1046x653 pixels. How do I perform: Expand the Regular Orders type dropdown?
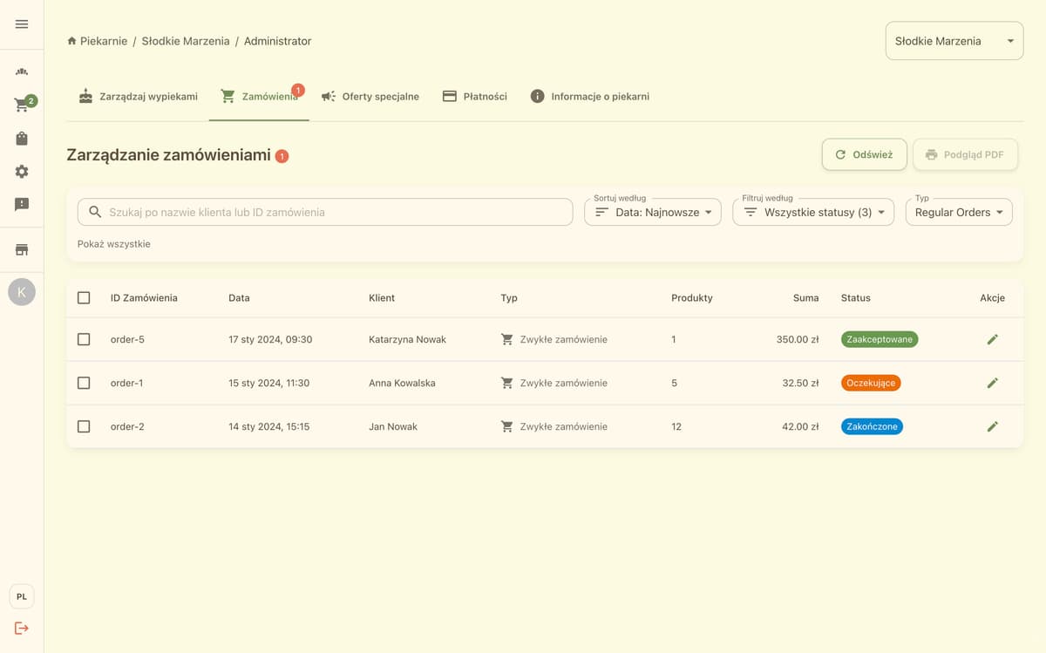coord(959,212)
